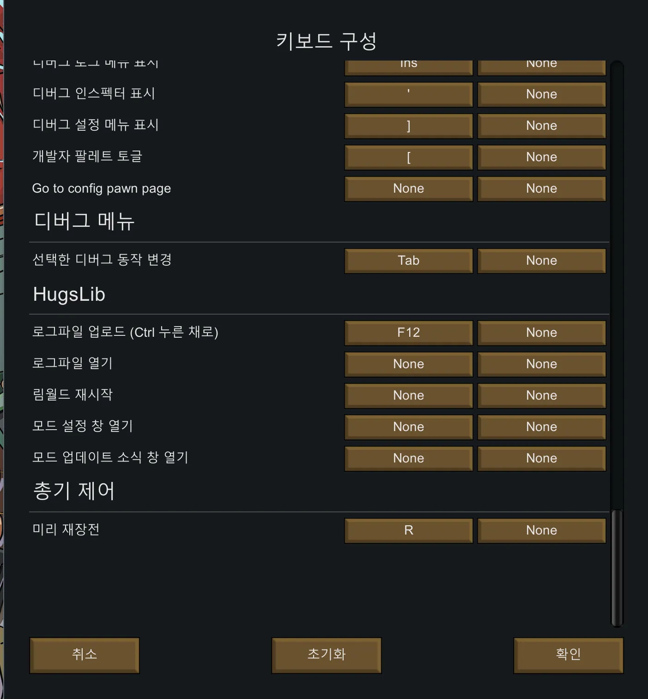The height and width of the screenshot is (699, 648).
Task: Set primary key for 모드 업데이트 소식 창 열기
Action: pos(408,458)
